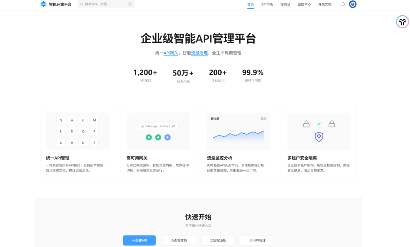The height and width of the screenshot is (247, 410).
Task: Click the right padlock icon
Action: (332, 124)
